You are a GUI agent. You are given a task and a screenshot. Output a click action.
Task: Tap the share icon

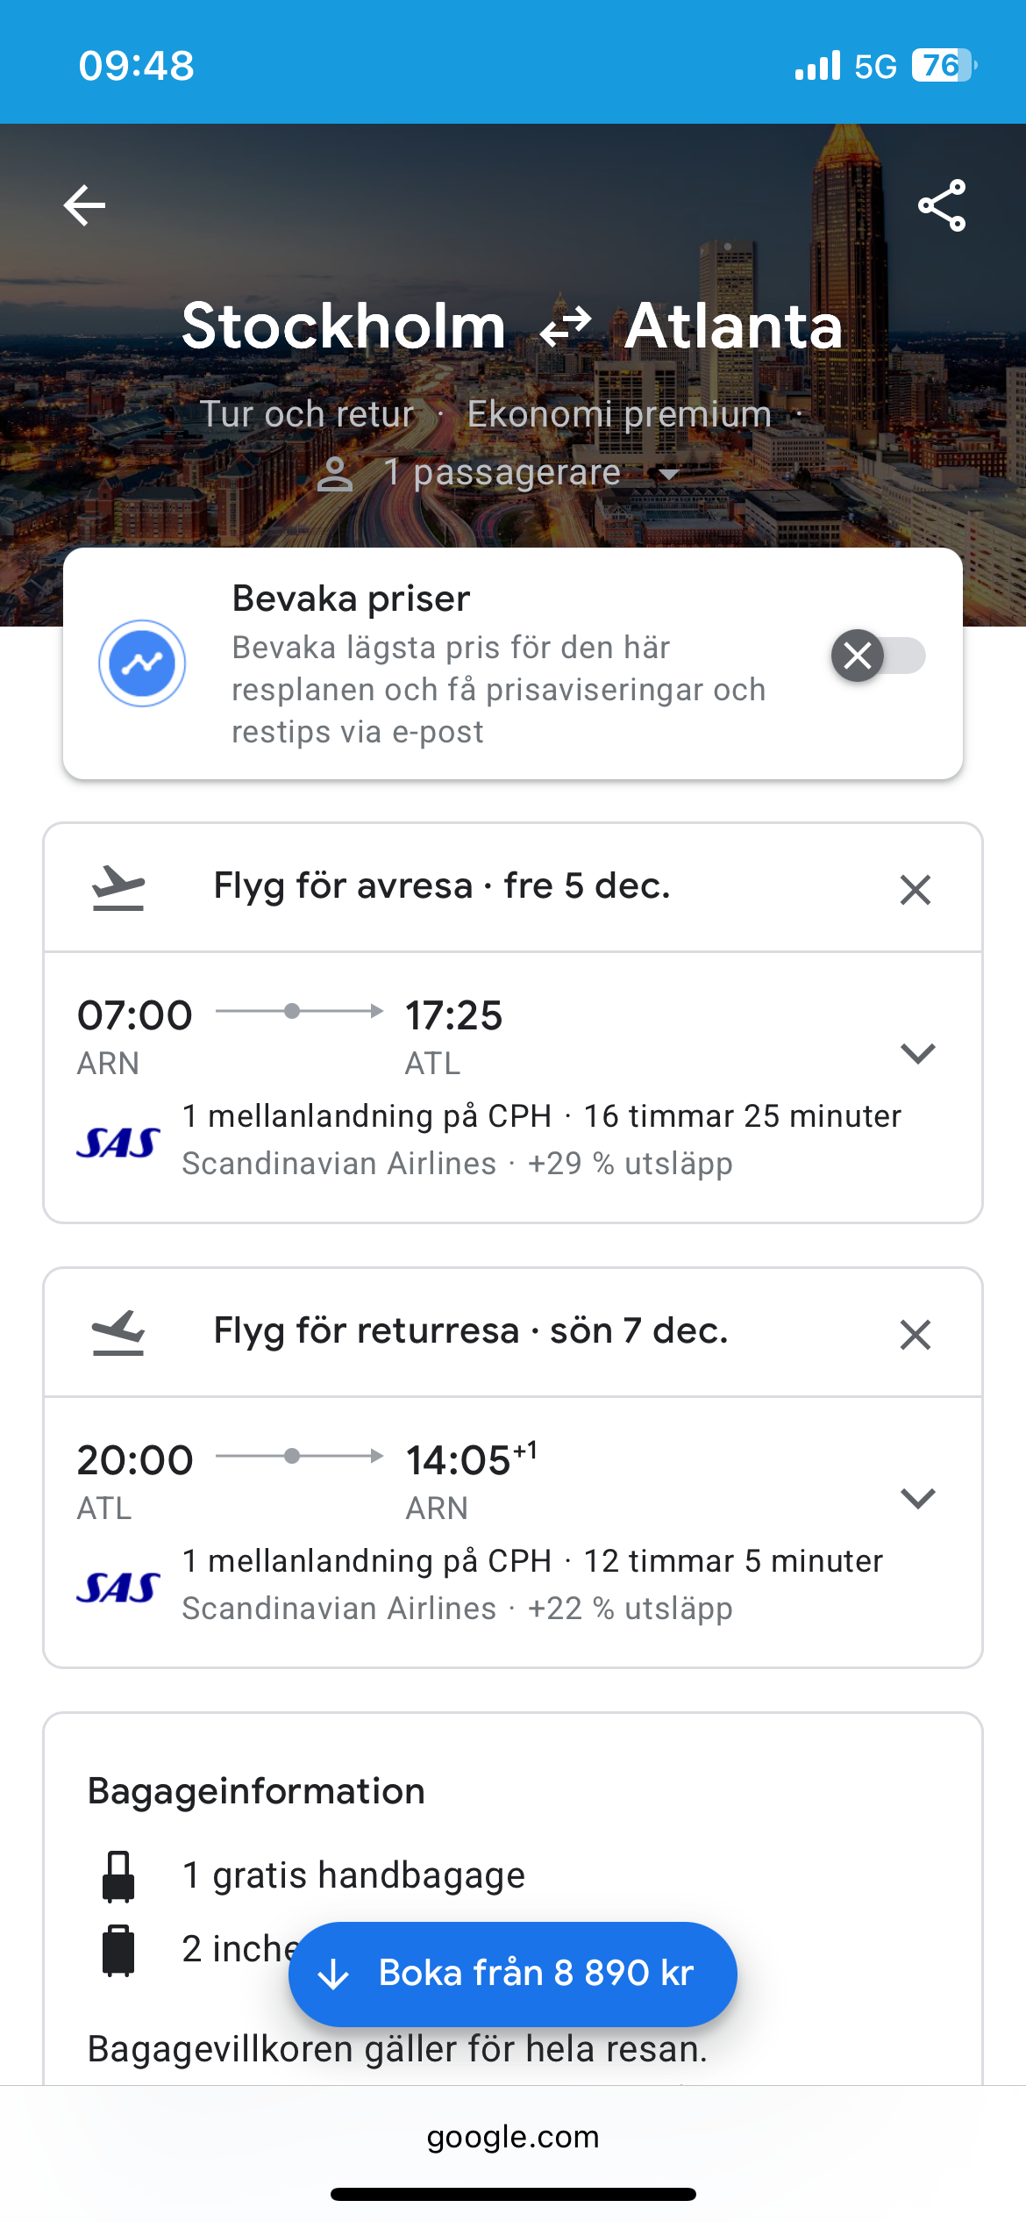pos(941,206)
